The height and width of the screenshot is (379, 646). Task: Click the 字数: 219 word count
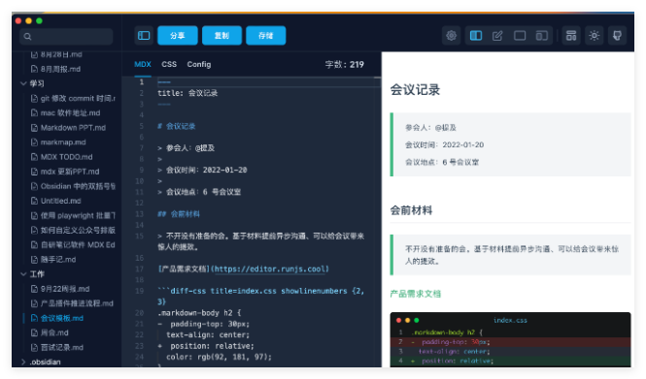[345, 65]
